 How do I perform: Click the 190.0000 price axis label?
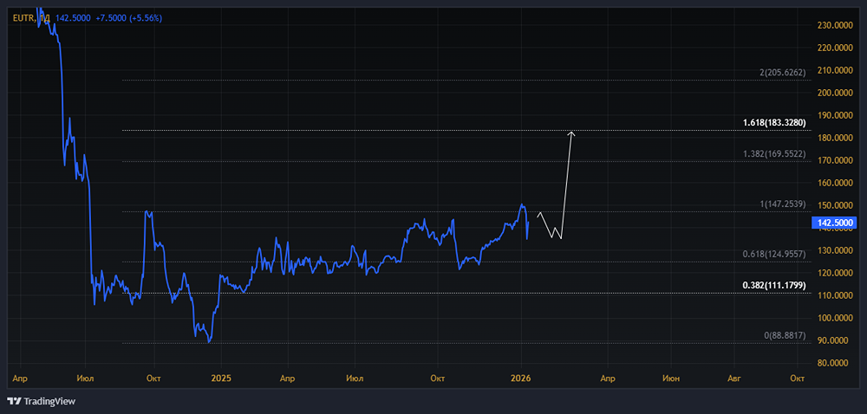836,115
